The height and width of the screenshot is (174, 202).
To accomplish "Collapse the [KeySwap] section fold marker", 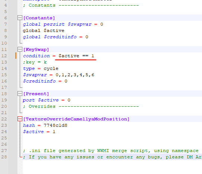I will (x=20, y=49).
